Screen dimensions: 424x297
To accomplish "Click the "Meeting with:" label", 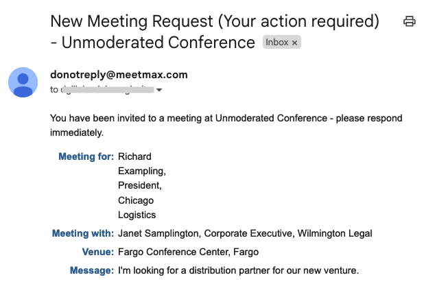I will coord(83,233).
